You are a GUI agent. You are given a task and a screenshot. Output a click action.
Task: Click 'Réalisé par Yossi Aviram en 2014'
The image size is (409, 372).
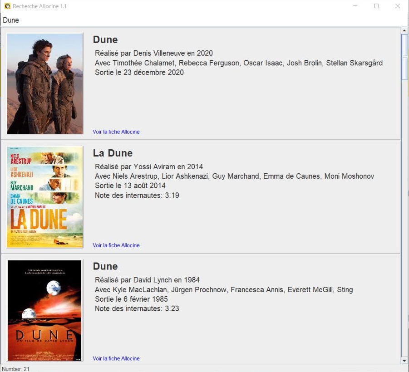tap(149, 166)
